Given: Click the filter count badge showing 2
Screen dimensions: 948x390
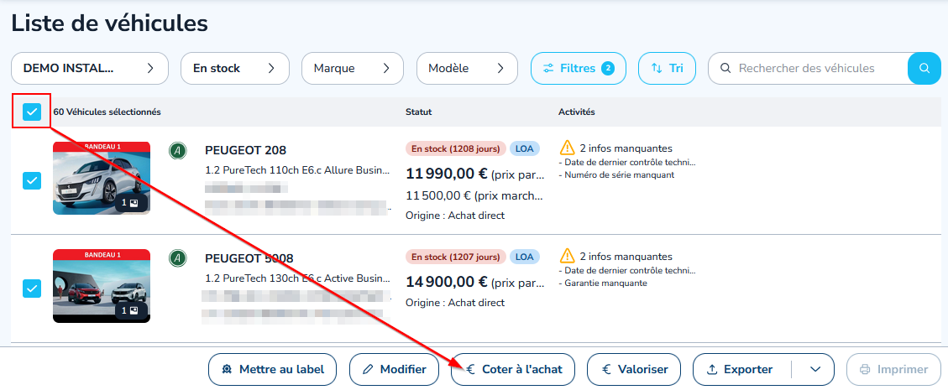Looking at the screenshot, I should pyautogui.click(x=608, y=68).
